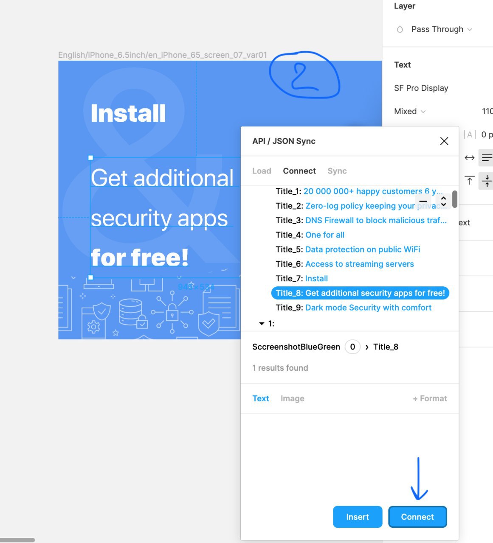Select Title_8: Get additional security apps row
Image resolution: width=493 pixels, height=543 pixels.
[360, 293]
